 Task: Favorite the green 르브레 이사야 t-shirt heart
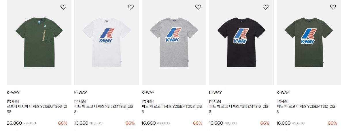point(63,7)
